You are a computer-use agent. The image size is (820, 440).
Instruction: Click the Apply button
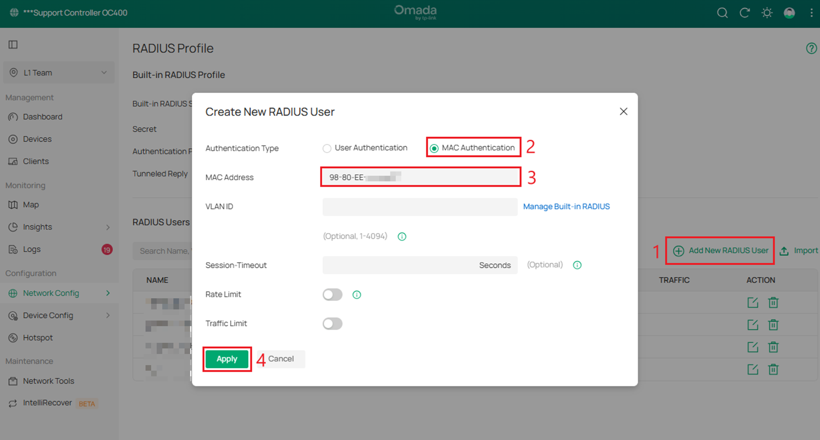[227, 359]
